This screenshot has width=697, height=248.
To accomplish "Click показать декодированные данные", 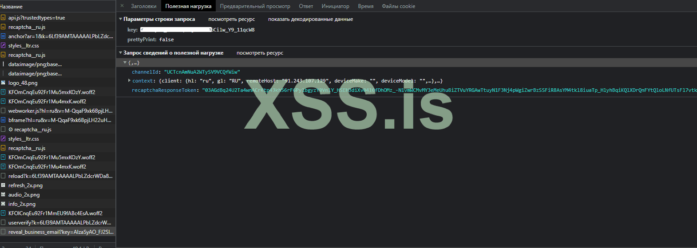I will point(310,19).
